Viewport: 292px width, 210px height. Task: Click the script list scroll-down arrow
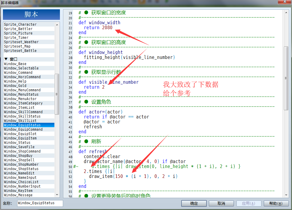(57, 195)
